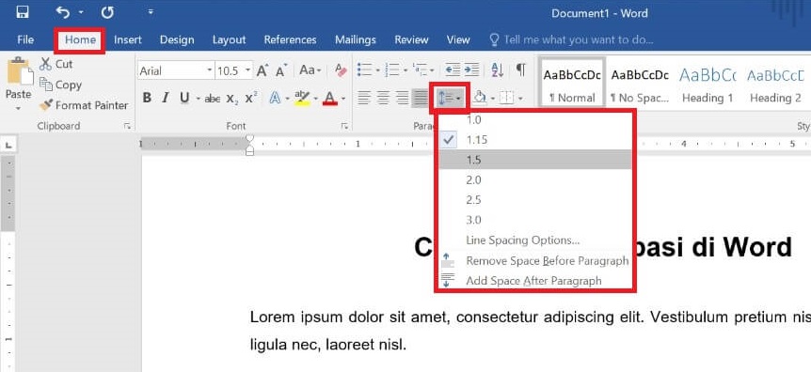Toggle Subscript formatting
811x372 pixels.
point(232,98)
